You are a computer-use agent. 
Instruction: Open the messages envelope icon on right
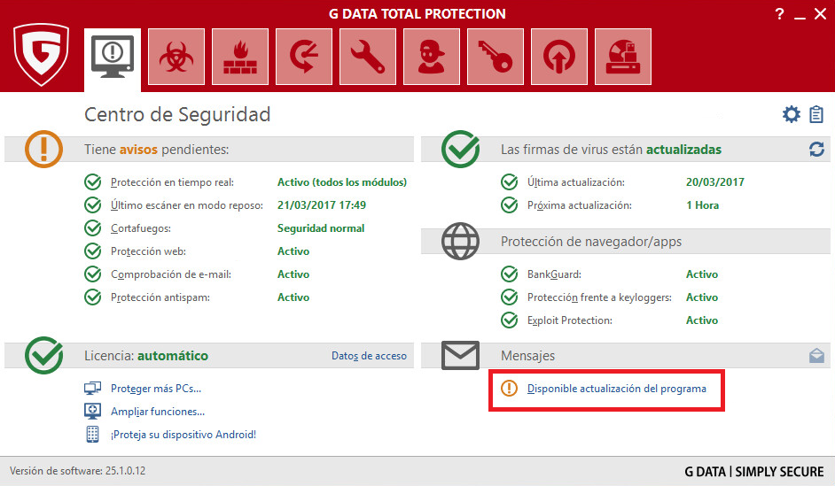816,356
